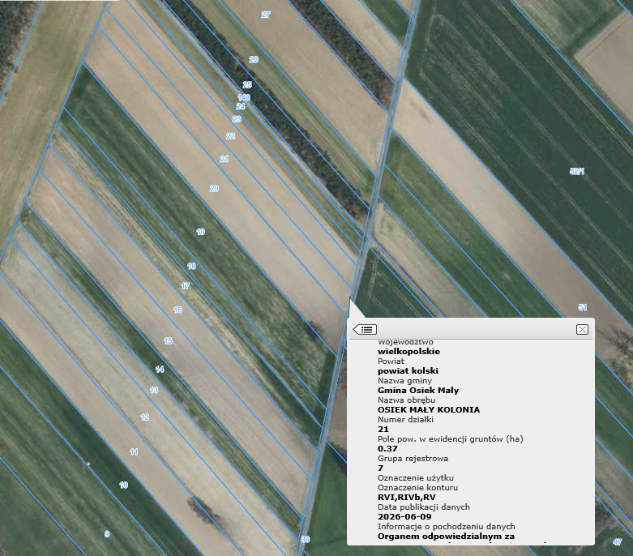The image size is (633, 556).
Task: Click parcel number 26 label
Action: 254,59
